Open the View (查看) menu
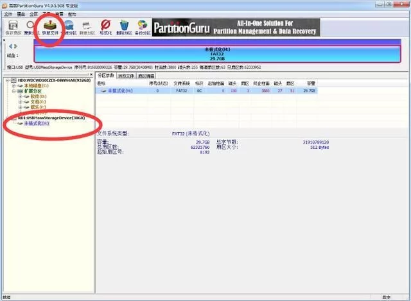Image resolution: width=411 pixels, height=301 pixels. coord(59,14)
